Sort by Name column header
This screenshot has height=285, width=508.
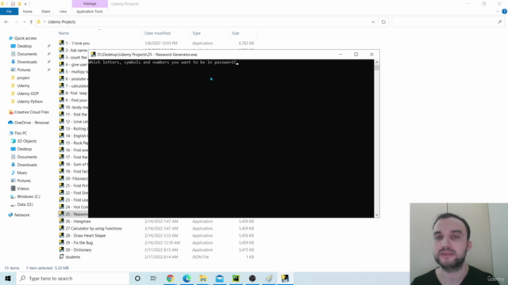[63, 33]
